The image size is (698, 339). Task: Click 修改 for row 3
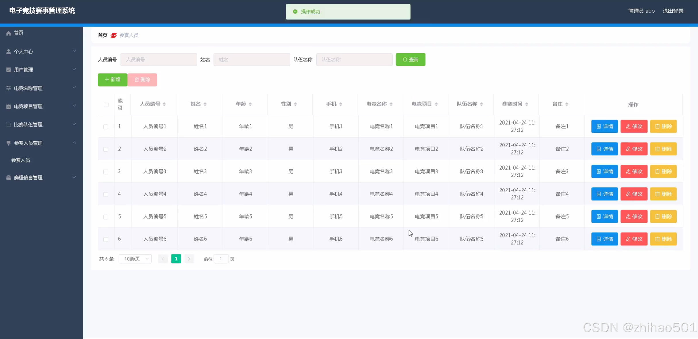(x=634, y=171)
